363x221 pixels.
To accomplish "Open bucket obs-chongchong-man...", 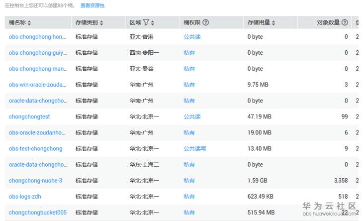I will (x=38, y=69).
